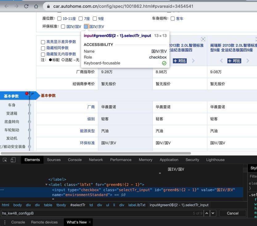Check the 客车 body structure checkbox
257x226 pixels.
[173, 18]
